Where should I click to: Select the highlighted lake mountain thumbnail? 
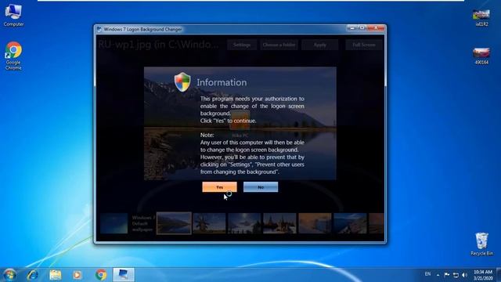(x=174, y=223)
